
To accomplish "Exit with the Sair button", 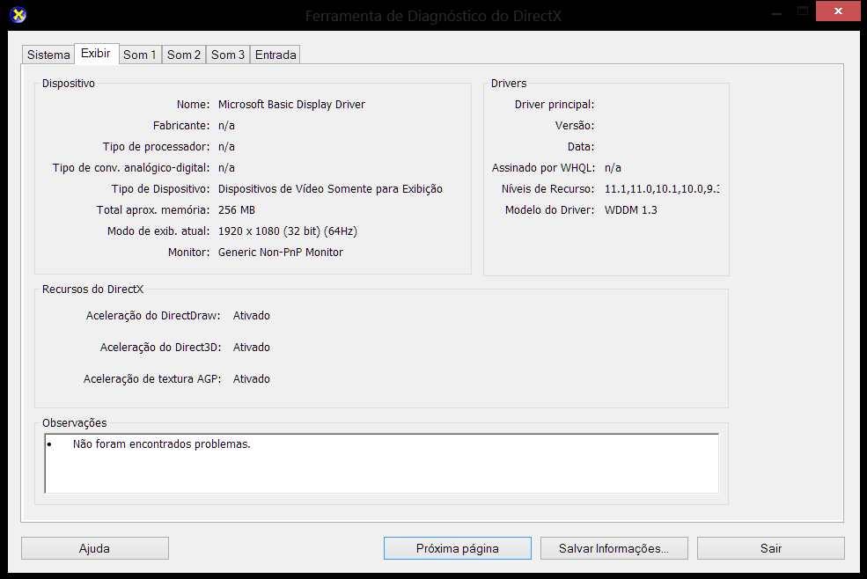I will [771, 548].
